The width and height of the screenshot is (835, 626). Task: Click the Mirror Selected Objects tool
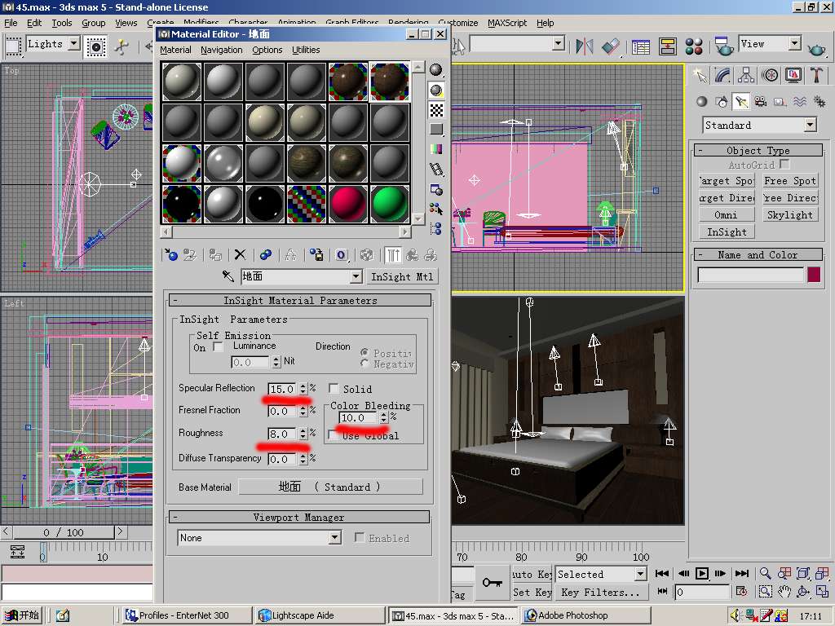(x=585, y=46)
